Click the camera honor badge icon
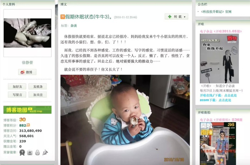Screen dimensions: 250x165 [x=30, y=153]
